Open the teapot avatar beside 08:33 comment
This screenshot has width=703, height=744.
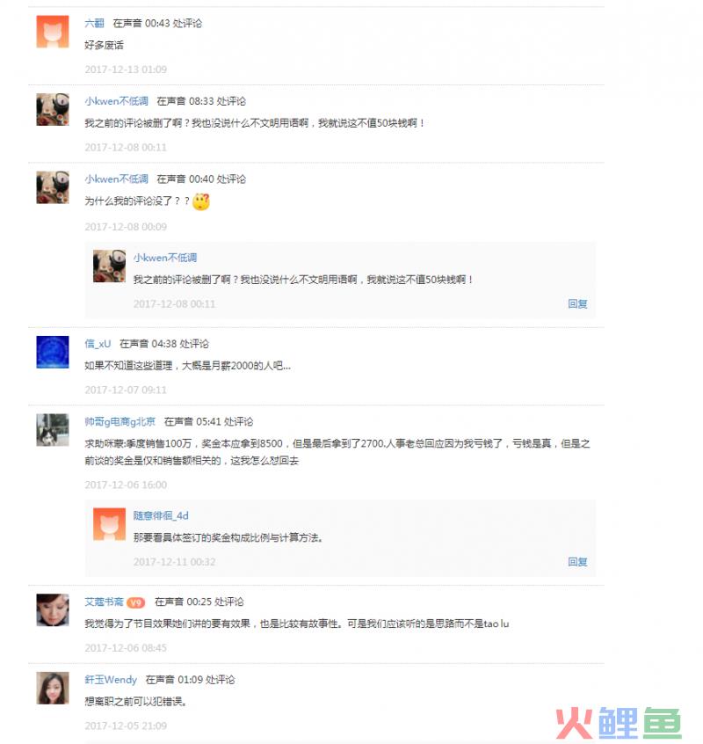53,110
